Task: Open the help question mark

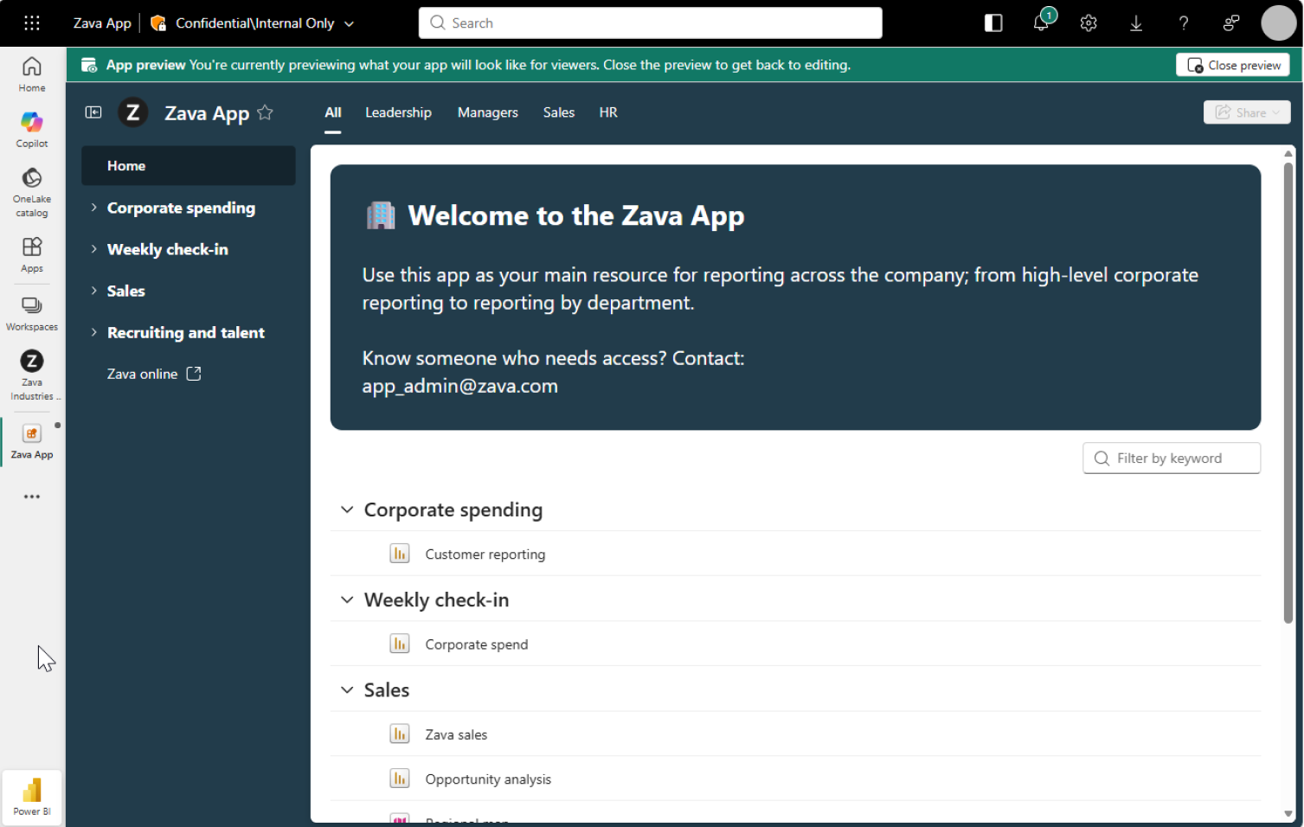Action: pos(1184,23)
